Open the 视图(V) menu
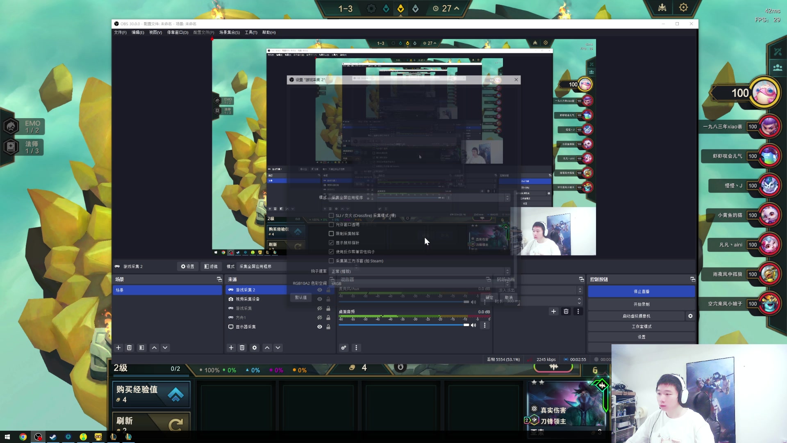The height and width of the screenshot is (443, 787). pyautogui.click(x=155, y=32)
